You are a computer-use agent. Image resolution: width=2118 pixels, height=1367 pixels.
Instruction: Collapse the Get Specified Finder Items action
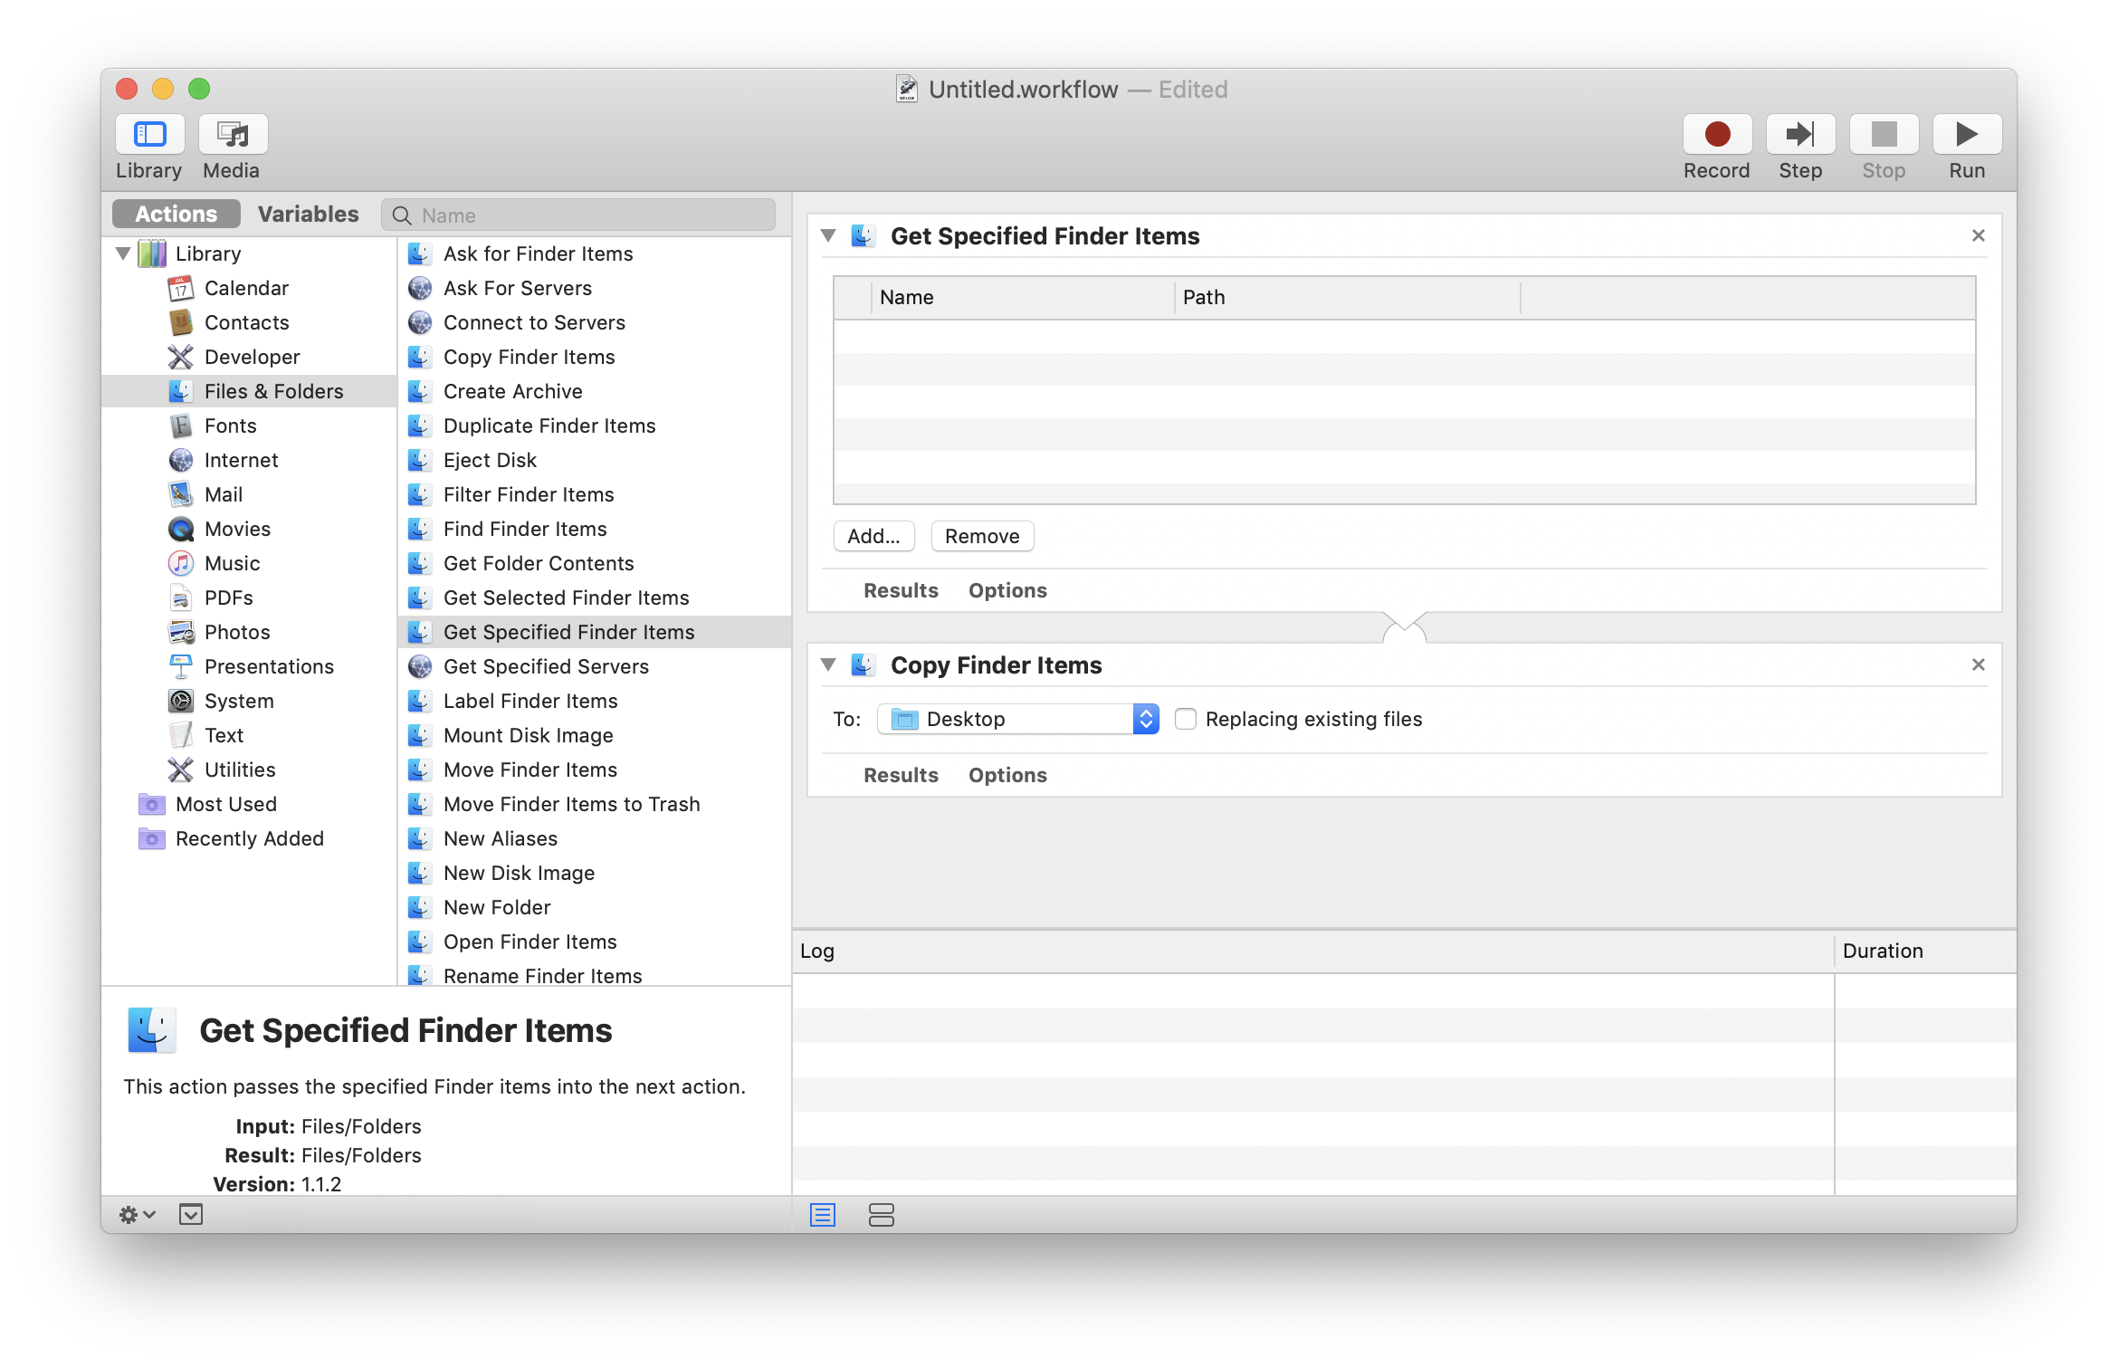pyautogui.click(x=828, y=235)
